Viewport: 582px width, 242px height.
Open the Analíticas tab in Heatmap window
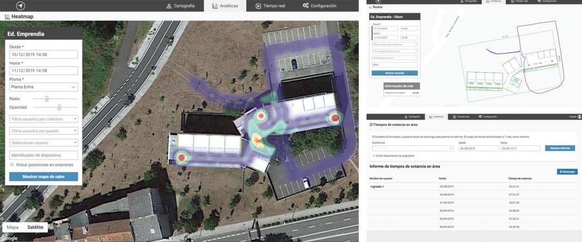pyautogui.click(x=225, y=6)
